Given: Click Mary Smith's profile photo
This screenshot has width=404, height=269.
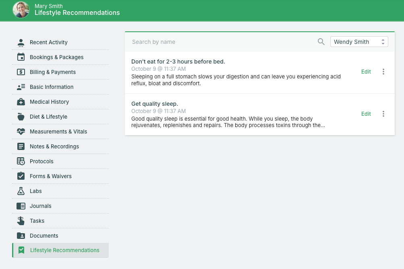Looking at the screenshot, I should point(21,10).
